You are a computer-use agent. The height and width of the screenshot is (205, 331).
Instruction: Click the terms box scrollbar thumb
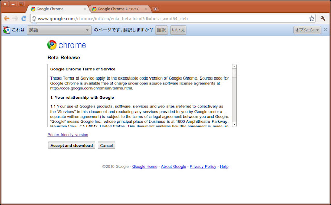[x=234, y=73]
